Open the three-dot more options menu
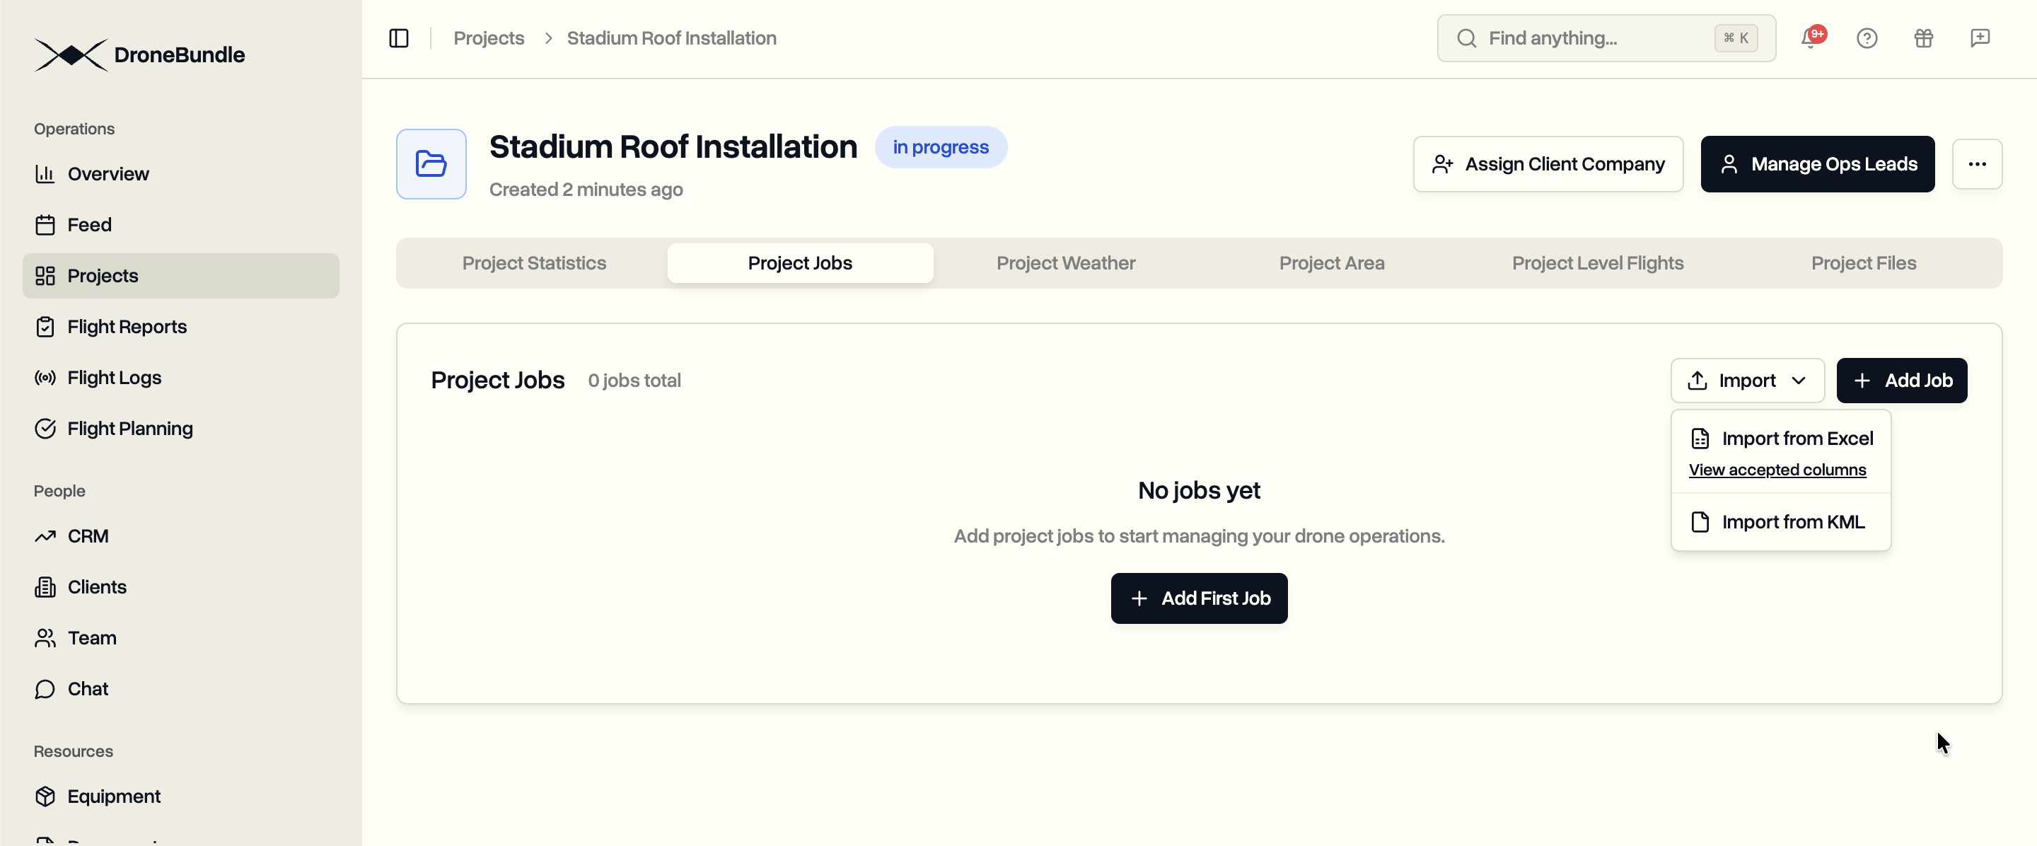The image size is (2037, 846). tap(1977, 163)
